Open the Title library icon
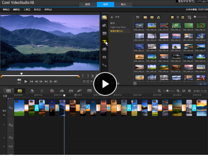208x163 pixels. (x=105, y=42)
